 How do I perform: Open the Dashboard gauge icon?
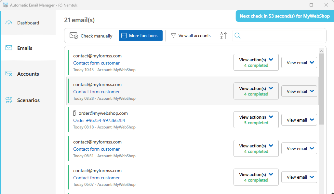click(9, 22)
